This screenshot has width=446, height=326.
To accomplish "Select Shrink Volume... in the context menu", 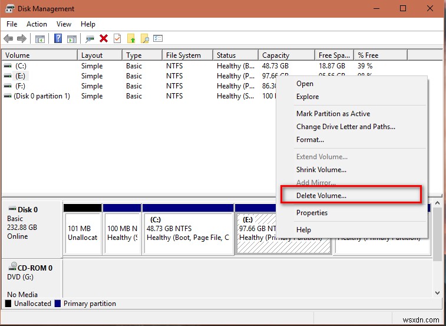I will pyautogui.click(x=321, y=170).
